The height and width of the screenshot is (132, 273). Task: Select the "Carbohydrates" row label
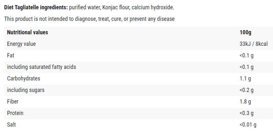click(x=23, y=78)
